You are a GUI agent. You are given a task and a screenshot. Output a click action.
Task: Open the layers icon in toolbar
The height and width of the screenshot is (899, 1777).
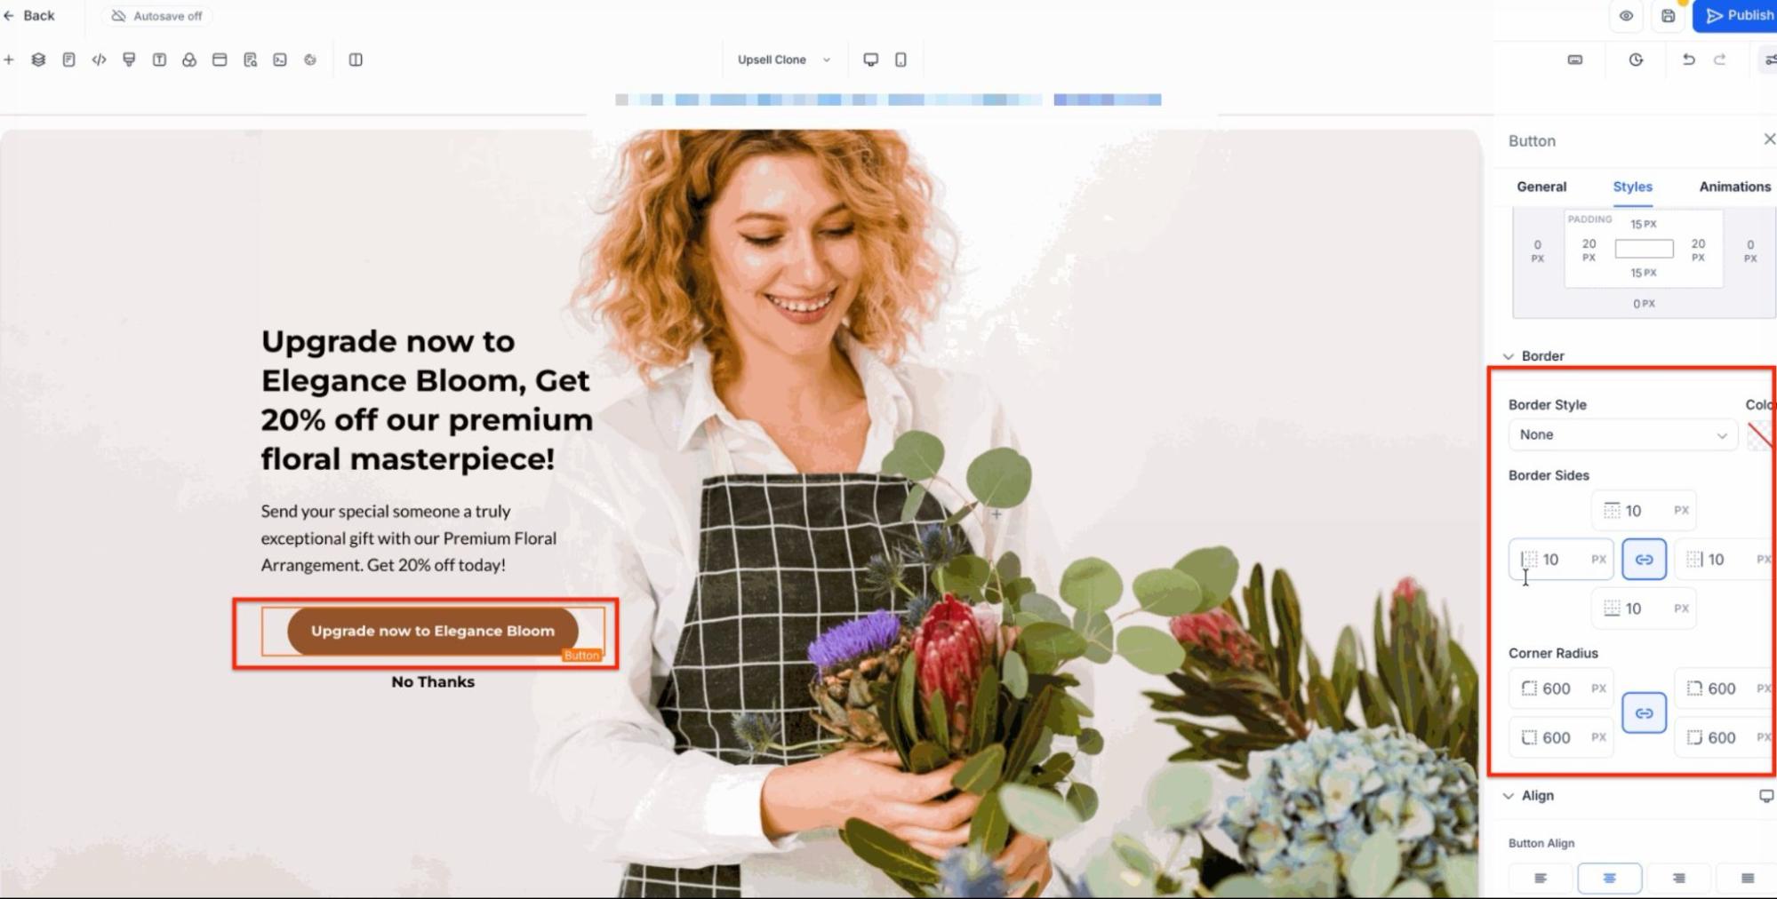[x=38, y=60]
